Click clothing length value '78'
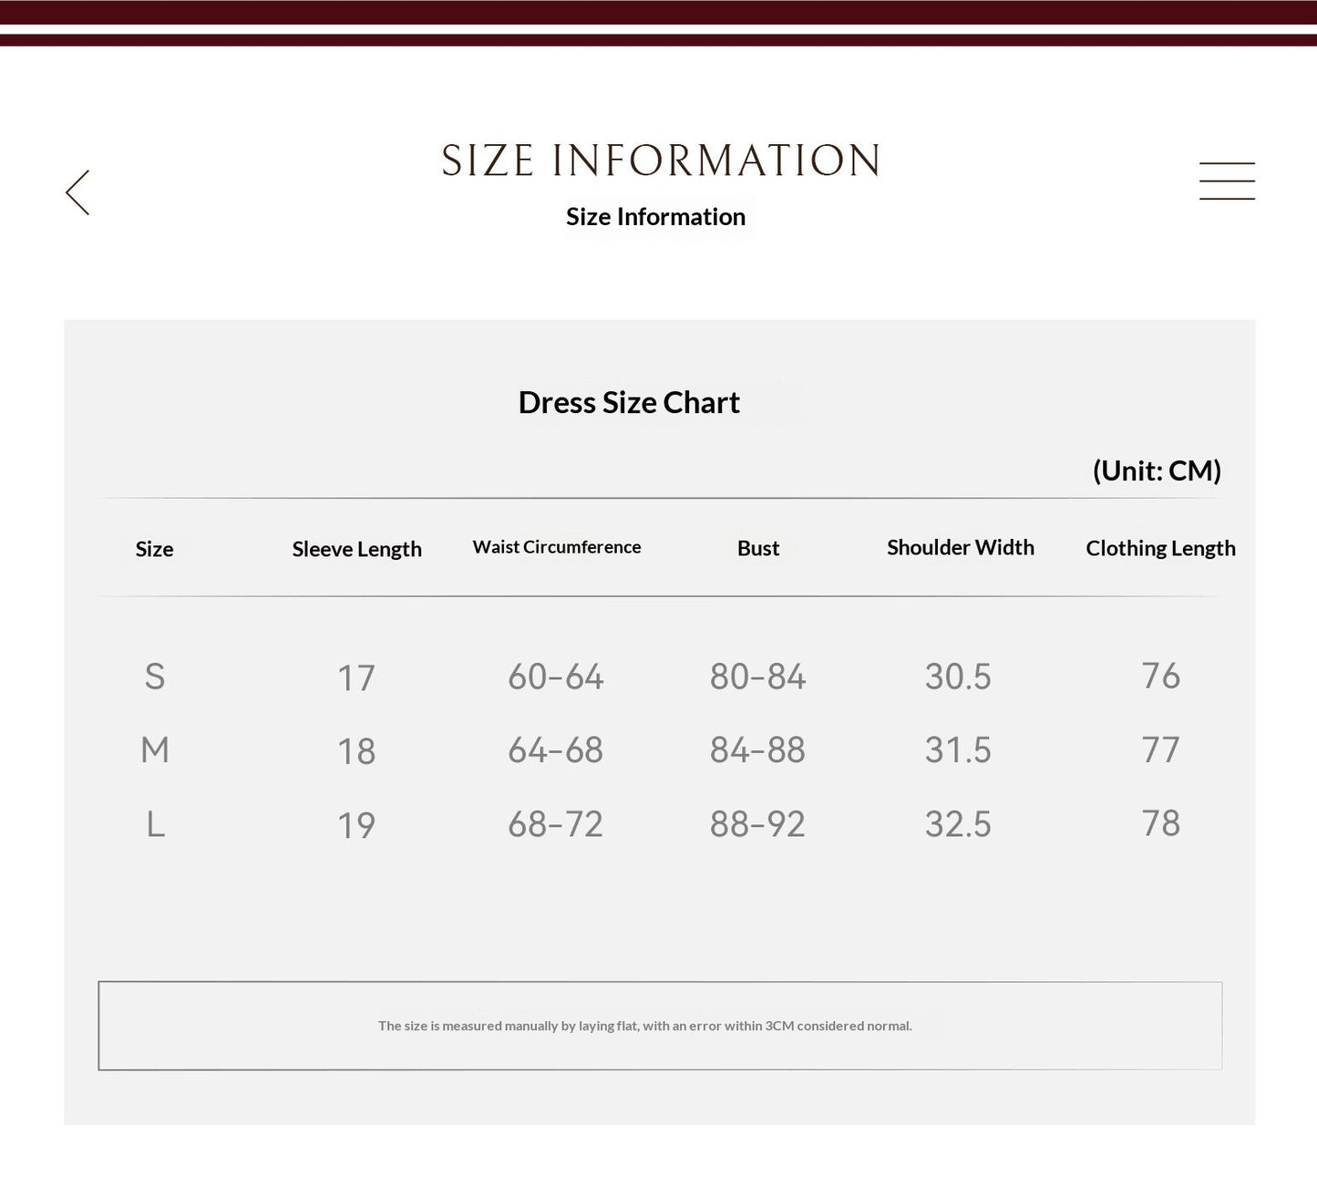 click(1161, 823)
